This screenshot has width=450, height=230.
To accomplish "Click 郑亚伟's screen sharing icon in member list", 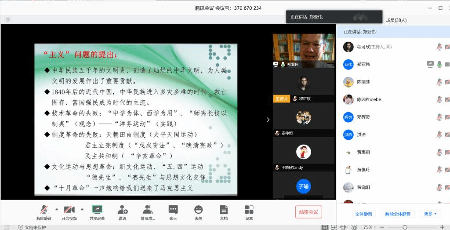I will tap(430, 64).
